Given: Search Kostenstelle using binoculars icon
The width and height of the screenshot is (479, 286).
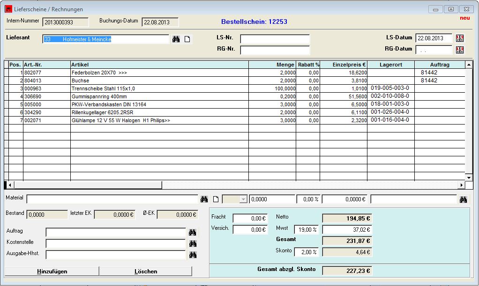Looking at the screenshot, I should tap(192, 243).
